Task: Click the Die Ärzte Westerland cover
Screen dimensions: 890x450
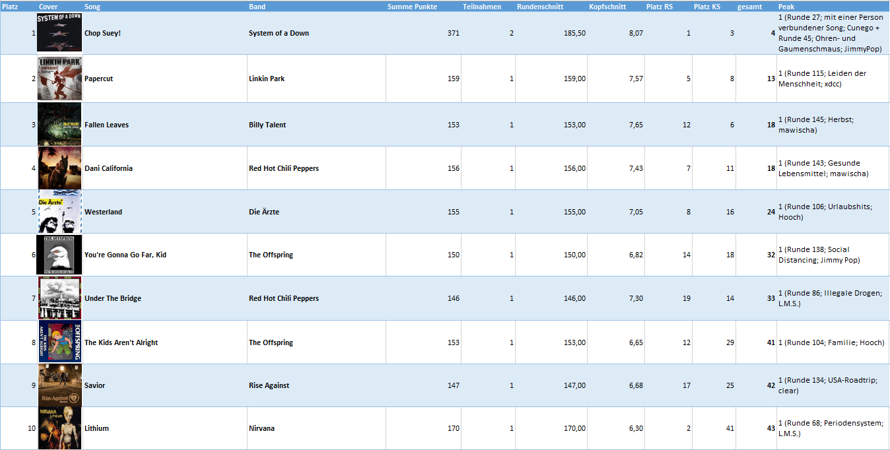Action: 59,211
